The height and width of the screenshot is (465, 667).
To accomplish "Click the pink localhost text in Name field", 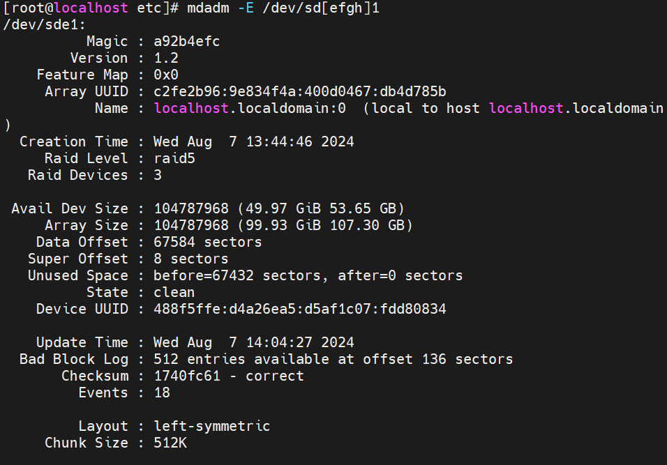I will click(x=191, y=108).
